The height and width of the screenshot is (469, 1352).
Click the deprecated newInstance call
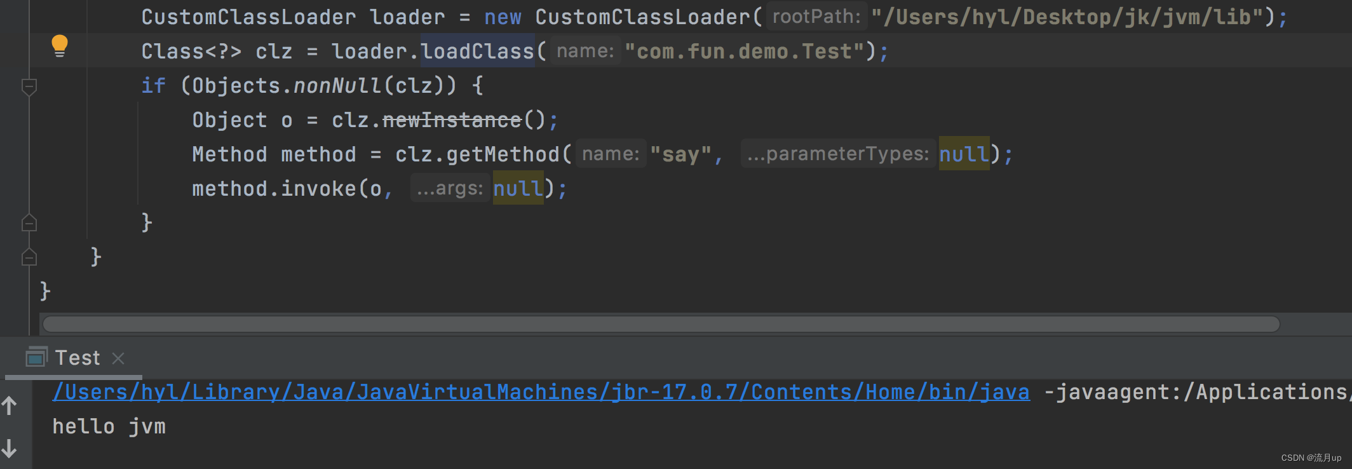coord(452,120)
